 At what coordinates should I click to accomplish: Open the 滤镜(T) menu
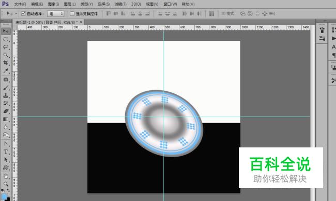pyautogui.click(x=120, y=4)
